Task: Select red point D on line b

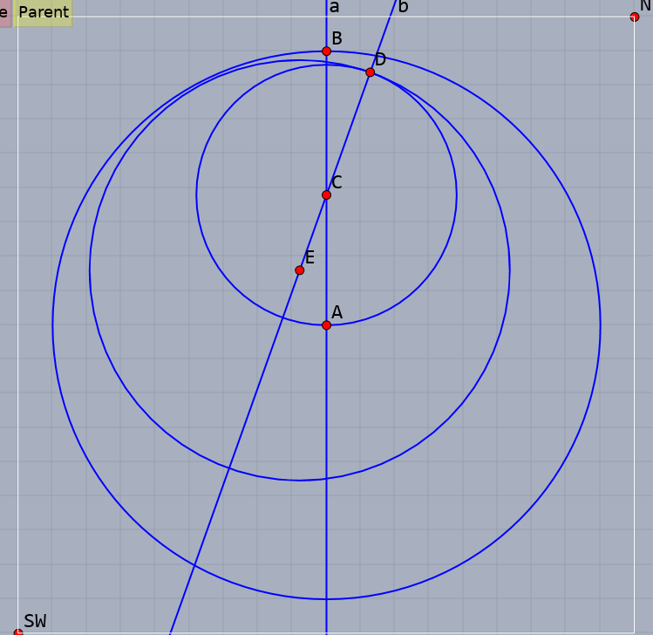Action: pos(371,72)
